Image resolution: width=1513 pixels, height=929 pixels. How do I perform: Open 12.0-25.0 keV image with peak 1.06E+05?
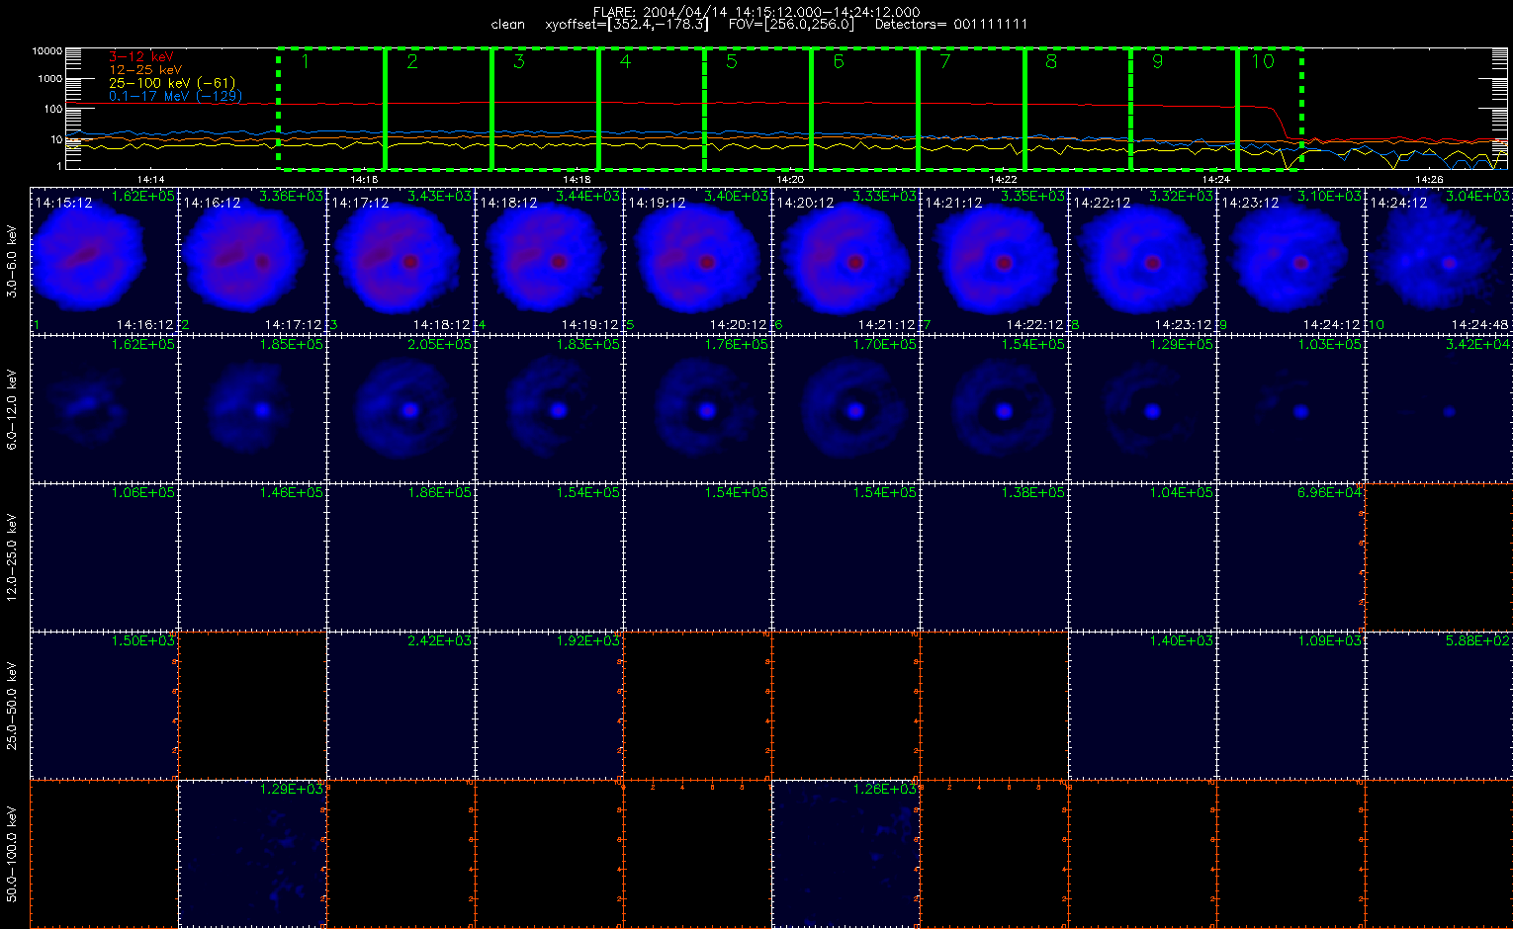(104, 556)
